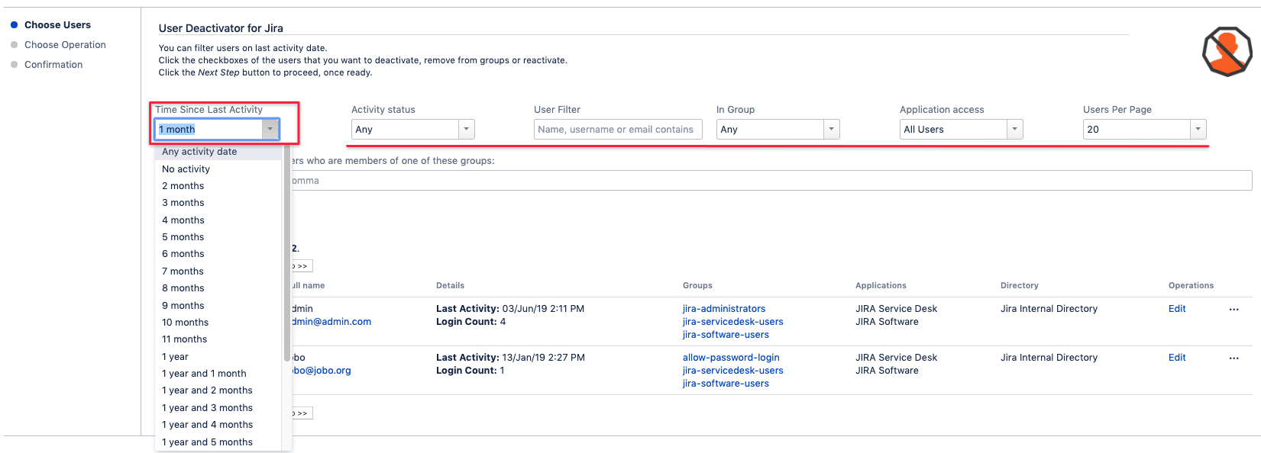The image size is (1261, 453).
Task: Open more actions for admin user row
Action: pyautogui.click(x=1234, y=310)
